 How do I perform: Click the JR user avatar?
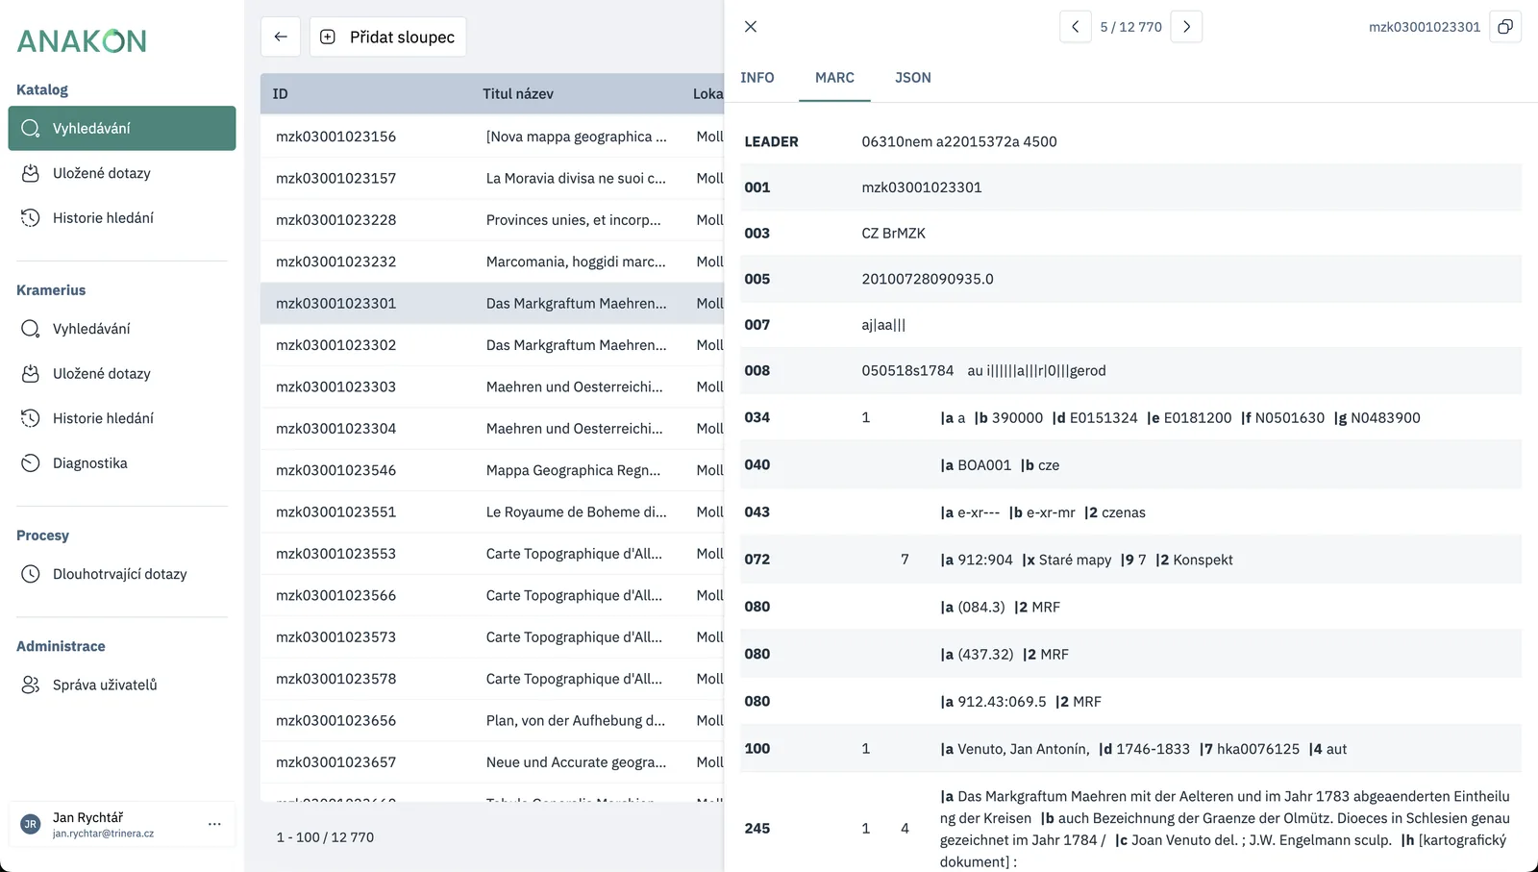(31, 825)
